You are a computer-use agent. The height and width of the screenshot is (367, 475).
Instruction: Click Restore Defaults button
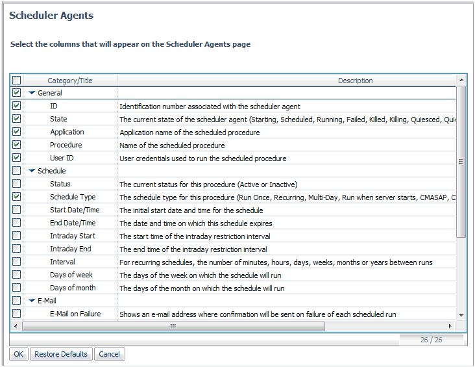(61, 354)
